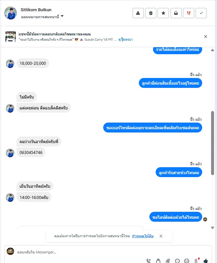The height and width of the screenshot is (263, 217).
Task: Dismiss the ad reply notification banner
Action: pyautogui.click(x=205, y=36)
